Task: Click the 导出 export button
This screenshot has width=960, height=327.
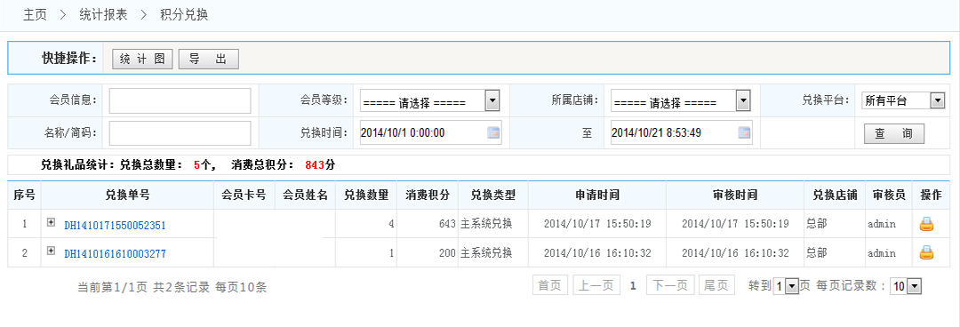Action: (x=208, y=59)
